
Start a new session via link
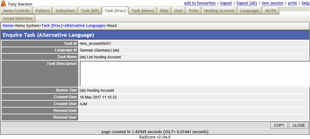tap(273, 3)
